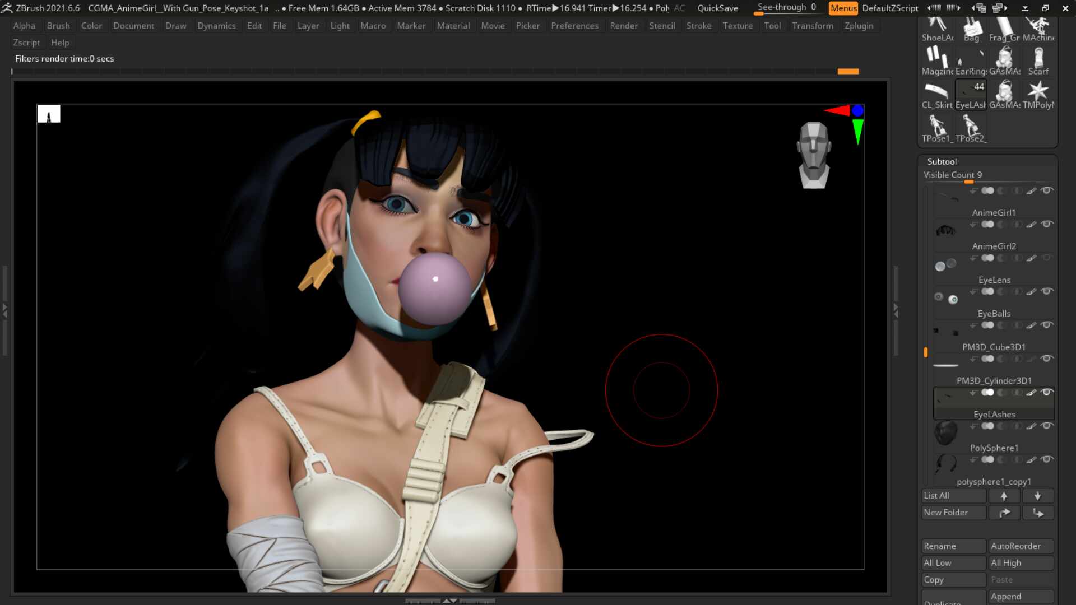Open the Transform menu
The image size is (1076, 605).
pyautogui.click(x=813, y=26)
